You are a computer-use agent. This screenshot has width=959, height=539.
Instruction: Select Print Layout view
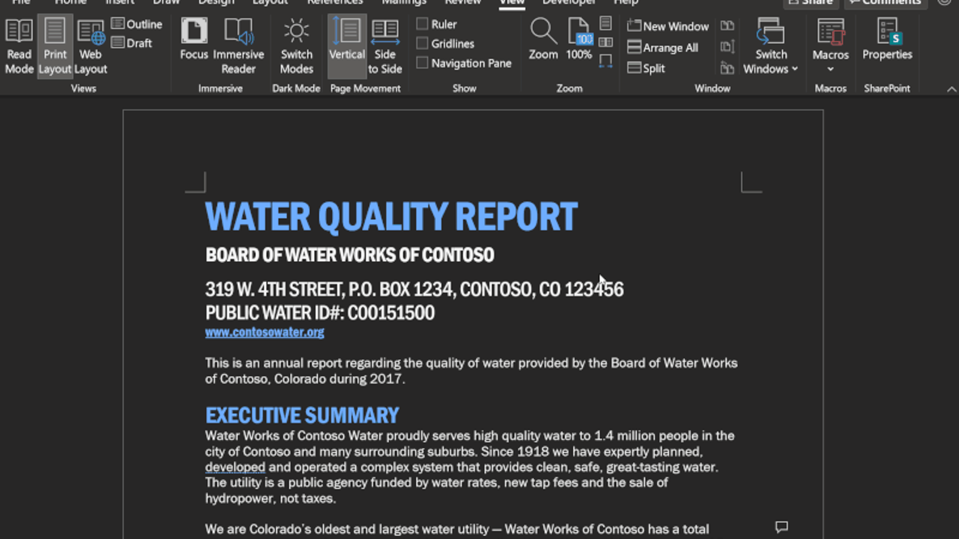55,47
